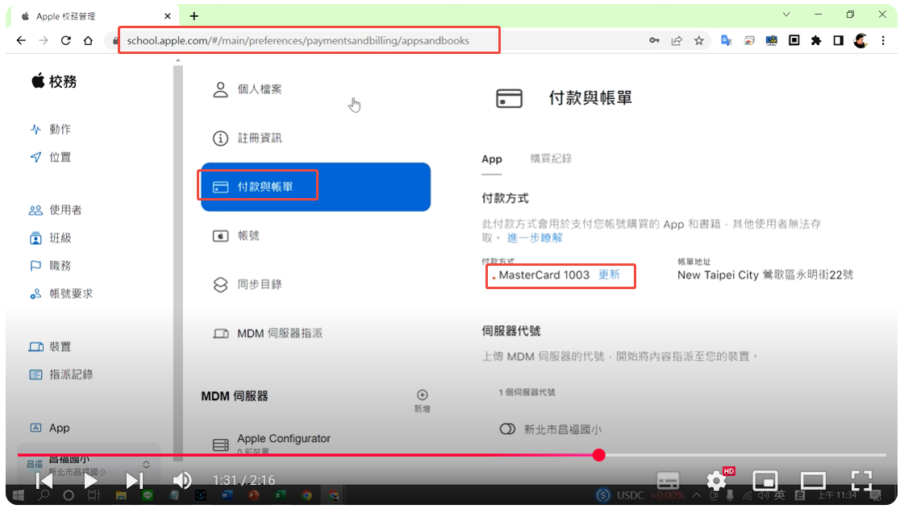Share this page from the address bar

click(x=677, y=40)
